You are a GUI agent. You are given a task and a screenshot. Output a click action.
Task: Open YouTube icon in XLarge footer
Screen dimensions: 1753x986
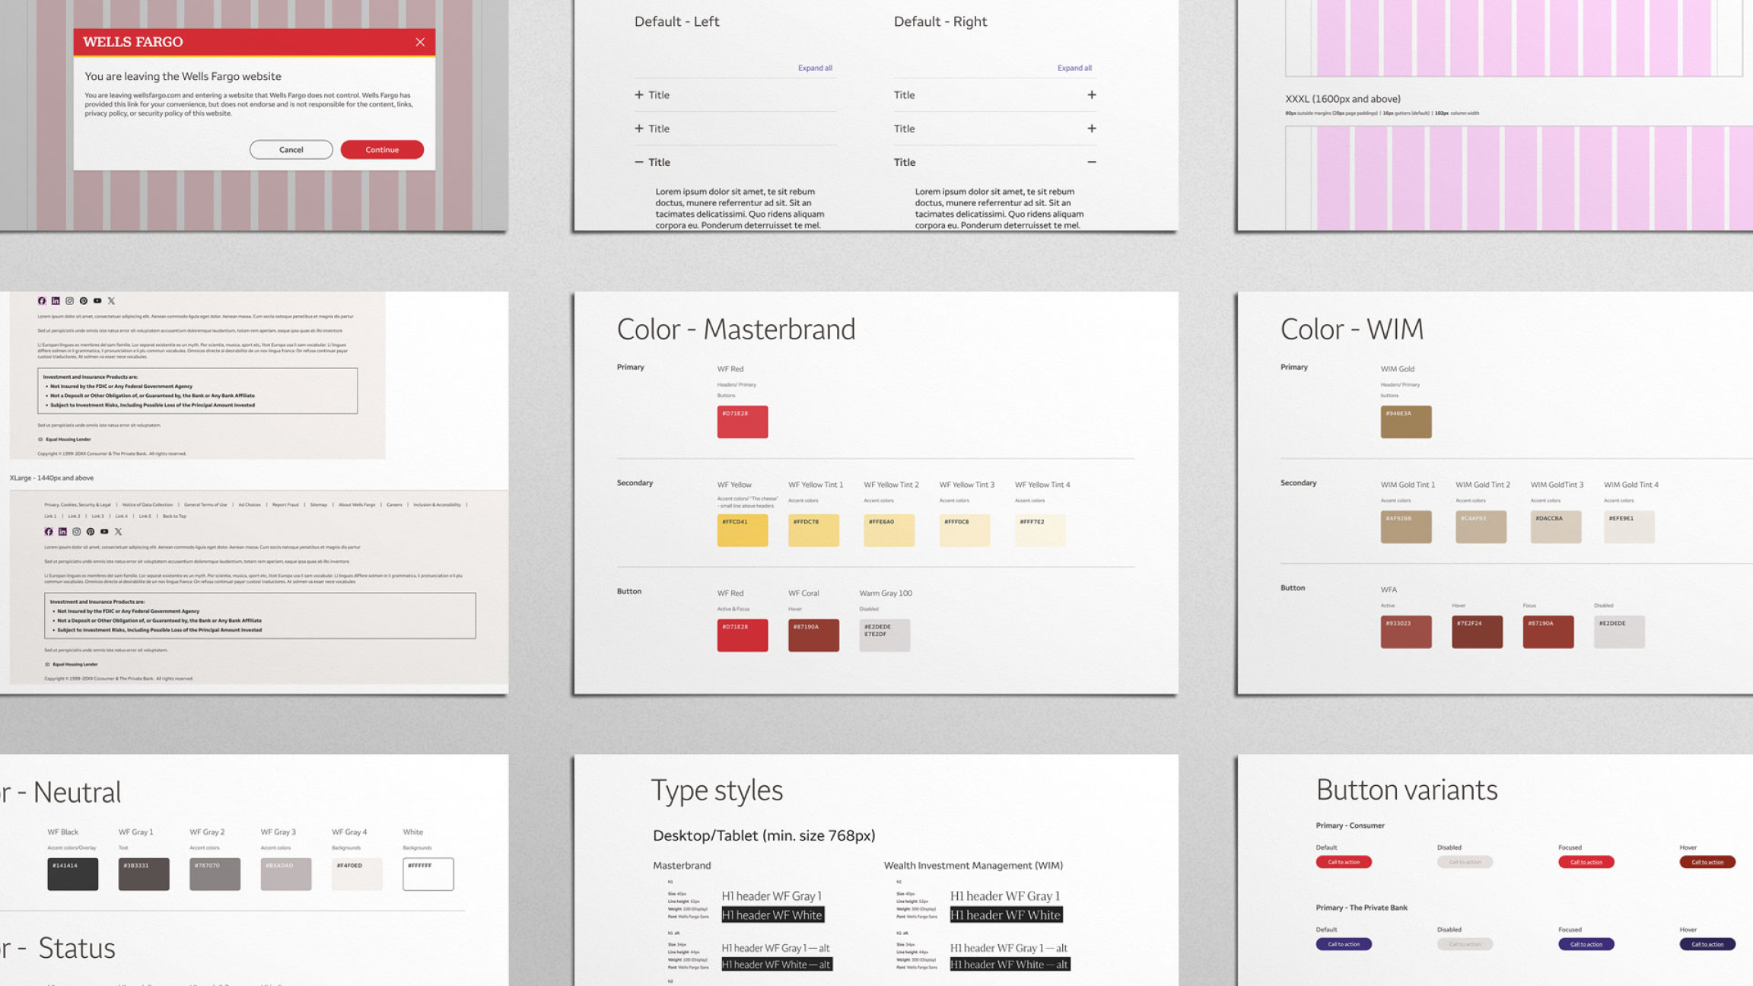(104, 532)
